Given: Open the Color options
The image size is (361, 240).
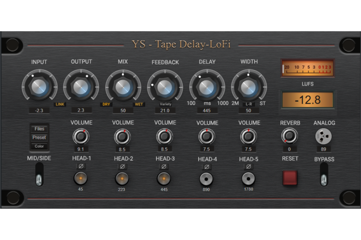Looking at the screenshot, I should pos(39,146).
